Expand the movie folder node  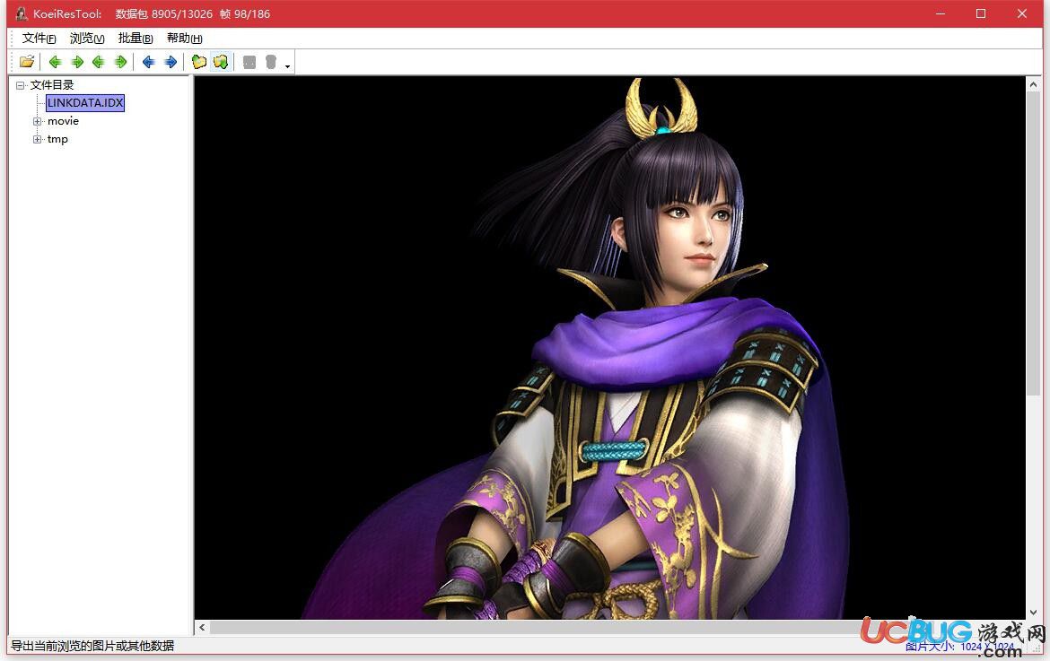(38, 121)
